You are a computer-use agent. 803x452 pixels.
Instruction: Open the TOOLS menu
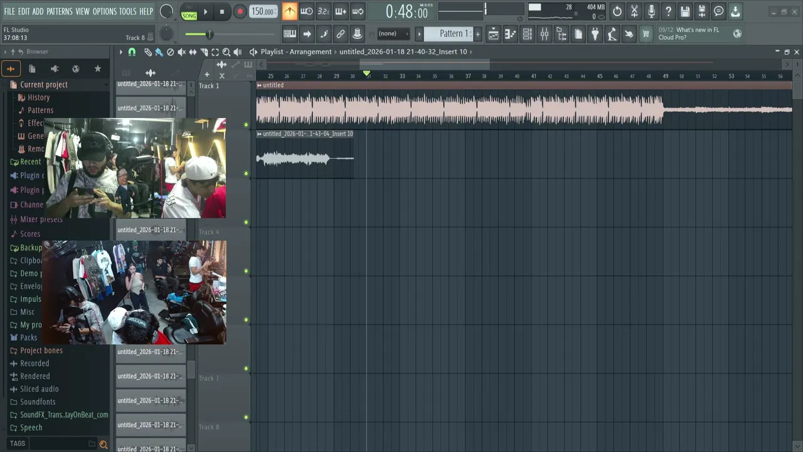pyautogui.click(x=127, y=11)
